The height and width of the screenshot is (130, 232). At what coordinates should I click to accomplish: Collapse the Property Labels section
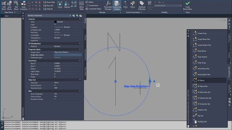[x=80, y=49]
